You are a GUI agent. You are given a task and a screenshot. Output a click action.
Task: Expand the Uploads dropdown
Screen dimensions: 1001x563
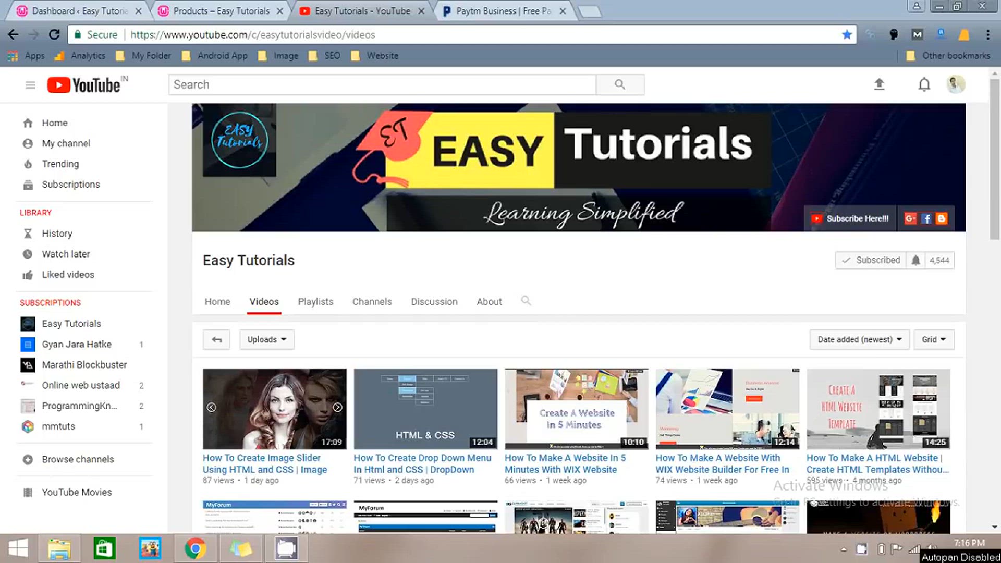click(267, 339)
